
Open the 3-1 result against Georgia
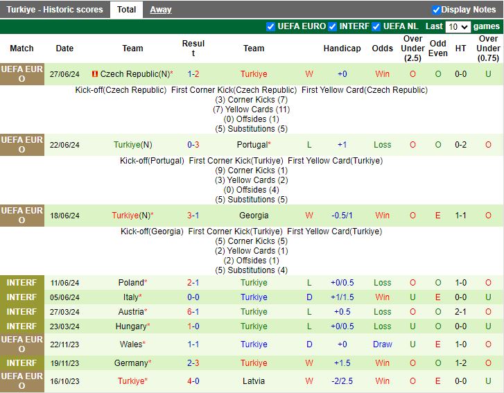(x=193, y=216)
